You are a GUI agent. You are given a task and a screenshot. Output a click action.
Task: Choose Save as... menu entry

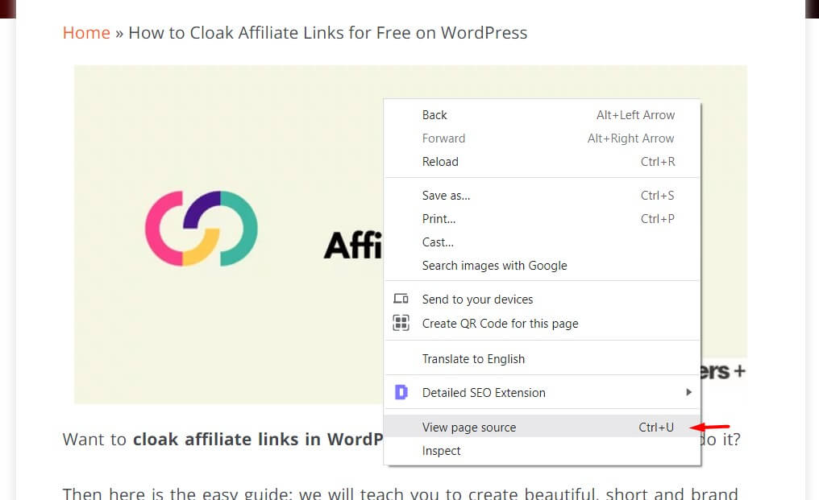point(543,195)
